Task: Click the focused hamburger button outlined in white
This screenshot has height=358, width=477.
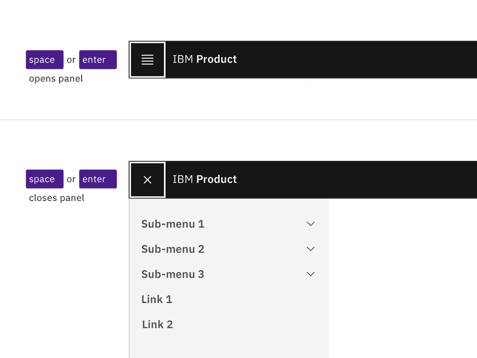Action: point(147,59)
